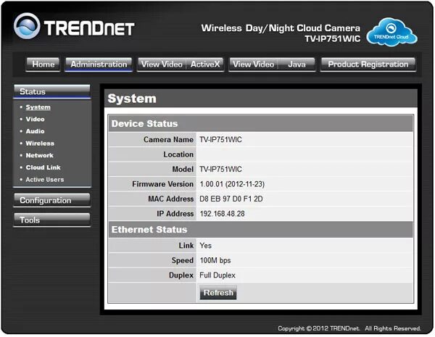Click the TV-IP751WIC model name in header
This screenshot has width=435, height=337.
coord(333,39)
